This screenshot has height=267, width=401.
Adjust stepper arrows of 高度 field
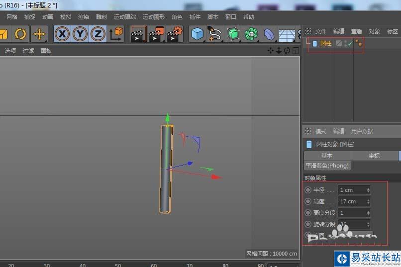tap(368, 201)
